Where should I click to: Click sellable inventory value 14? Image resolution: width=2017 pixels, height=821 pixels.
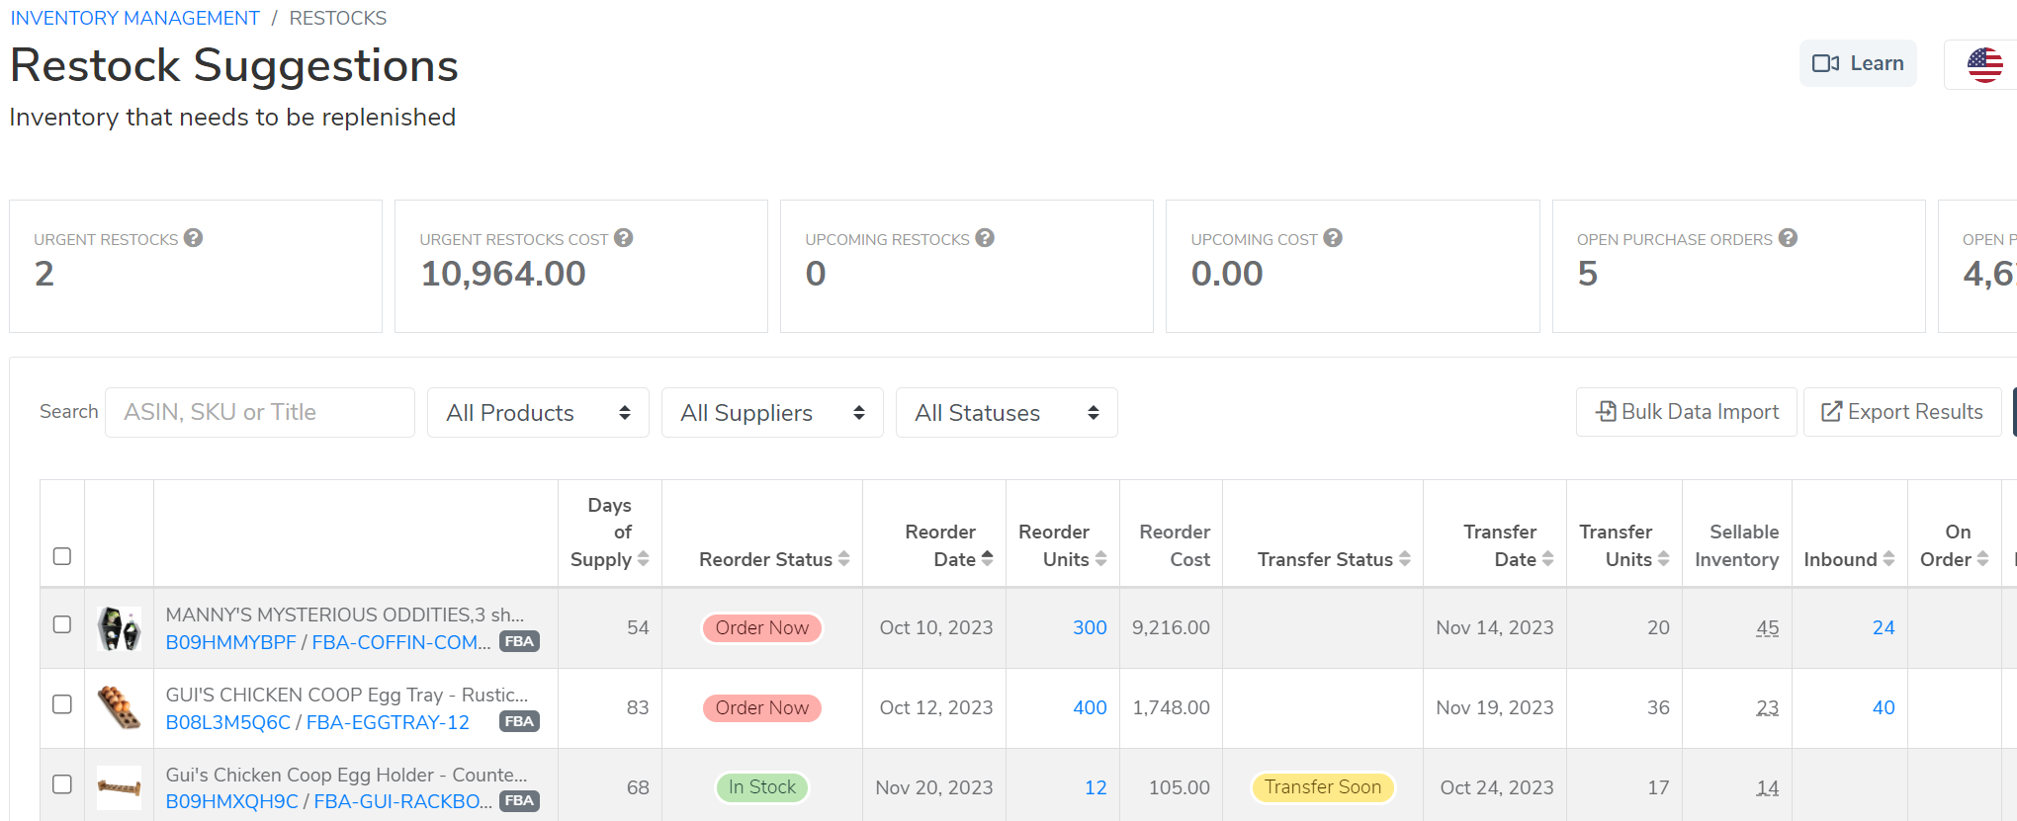tap(1768, 787)
